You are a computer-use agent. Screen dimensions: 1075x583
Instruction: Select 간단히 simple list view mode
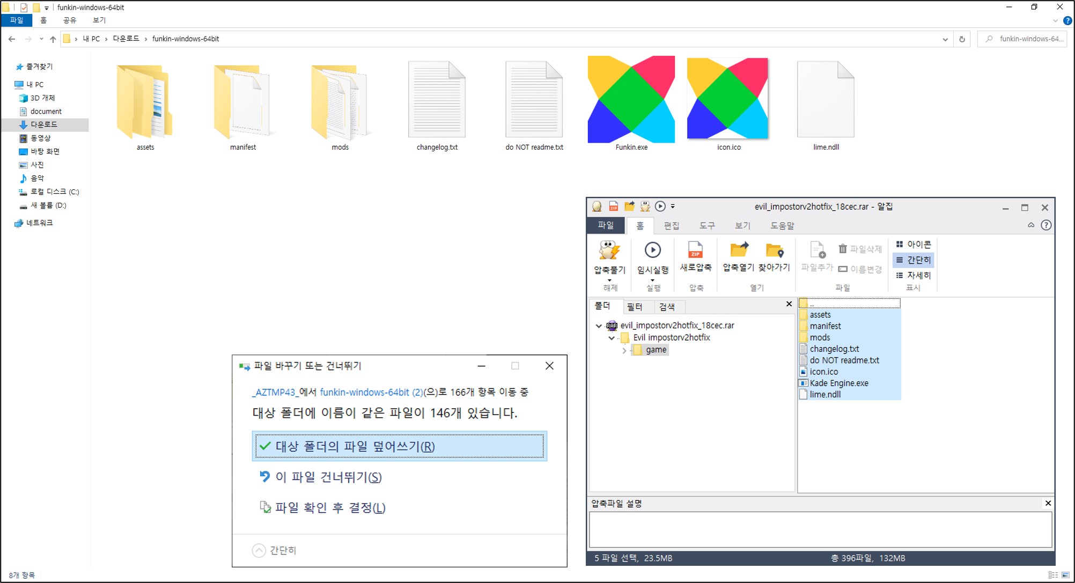click(x=914, y=260)
